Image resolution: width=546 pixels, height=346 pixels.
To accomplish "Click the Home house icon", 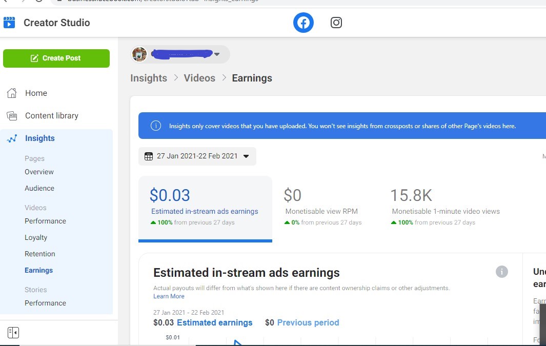I will [x=12, y=93].
